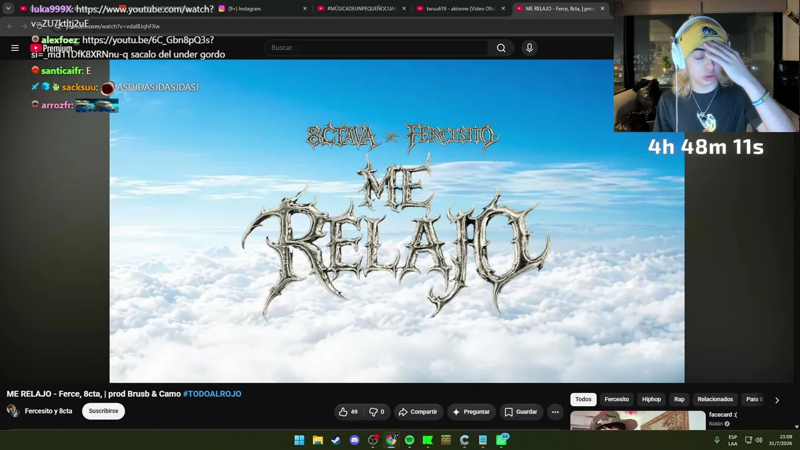This screenshot has height=450, width=800.
Task: Open Discord from the taskbar
Action: [354, 440]
